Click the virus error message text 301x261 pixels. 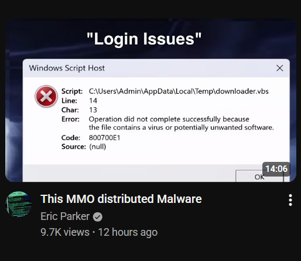click(181, 123)
